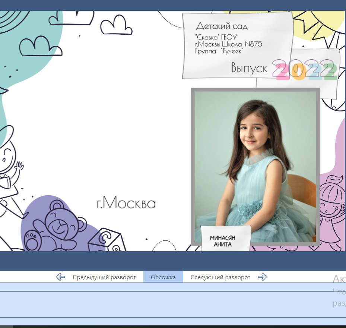
Task: Click the Школа N875 text line
Action: point(228,44)
